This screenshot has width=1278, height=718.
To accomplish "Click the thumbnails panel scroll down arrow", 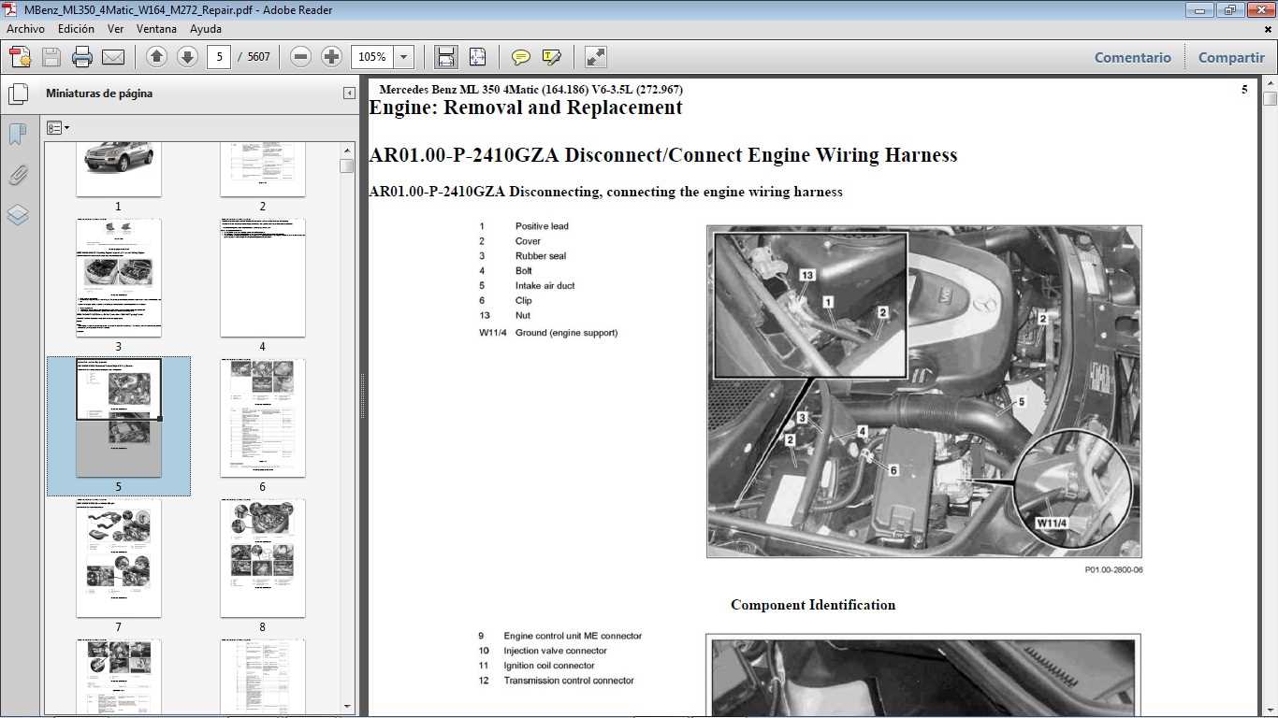I will tap(347, 707).
